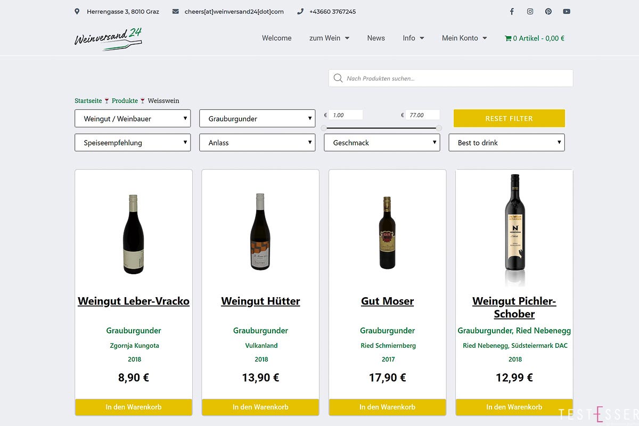The image size is (639, 426).
Task: Open the Weingut / Weinbauer dropdown
Action: tap(133, 118)
